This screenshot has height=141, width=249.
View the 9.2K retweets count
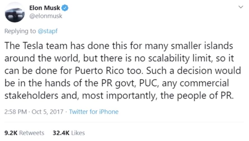tap(11, 133)
